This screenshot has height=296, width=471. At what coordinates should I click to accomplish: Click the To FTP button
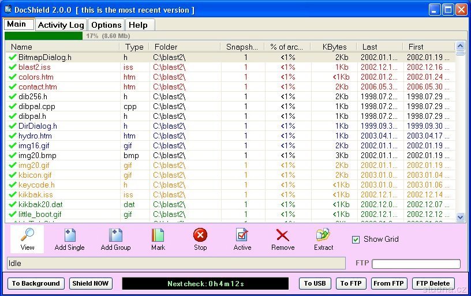click(x=350, y=283)
